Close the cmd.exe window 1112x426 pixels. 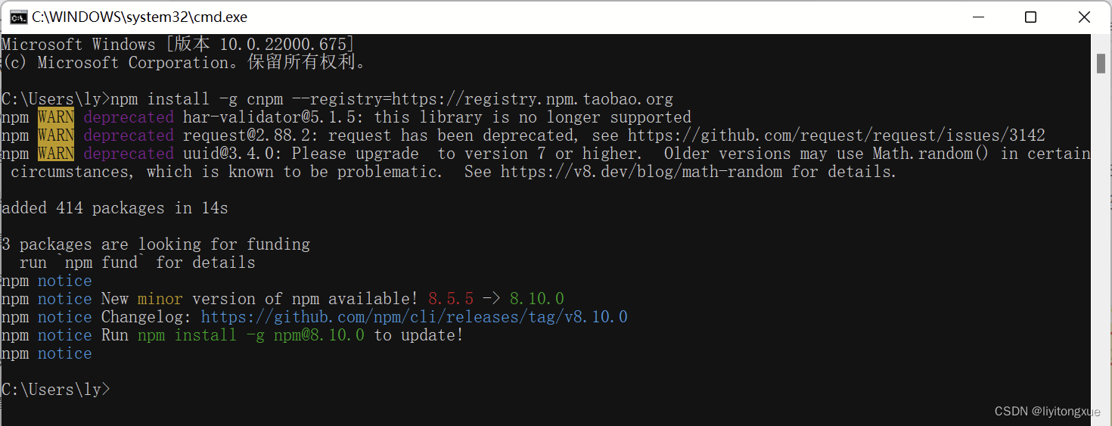[x=1084, y=17]
